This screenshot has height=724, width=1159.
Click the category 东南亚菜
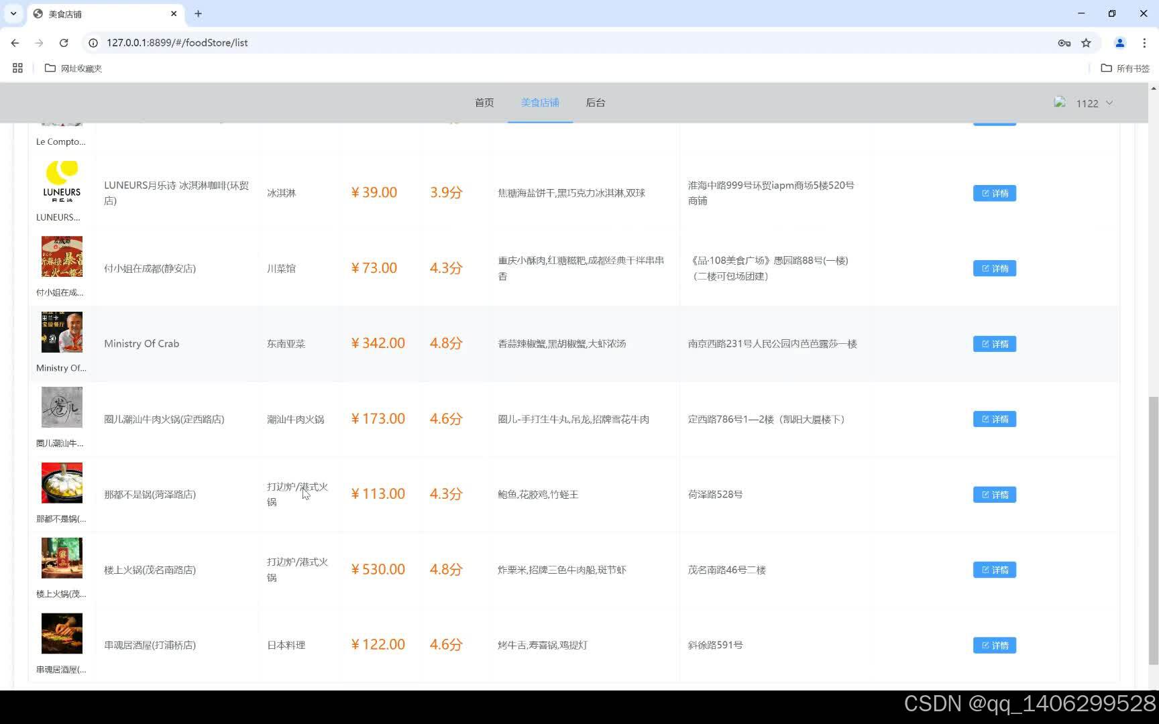coord(286,344)
